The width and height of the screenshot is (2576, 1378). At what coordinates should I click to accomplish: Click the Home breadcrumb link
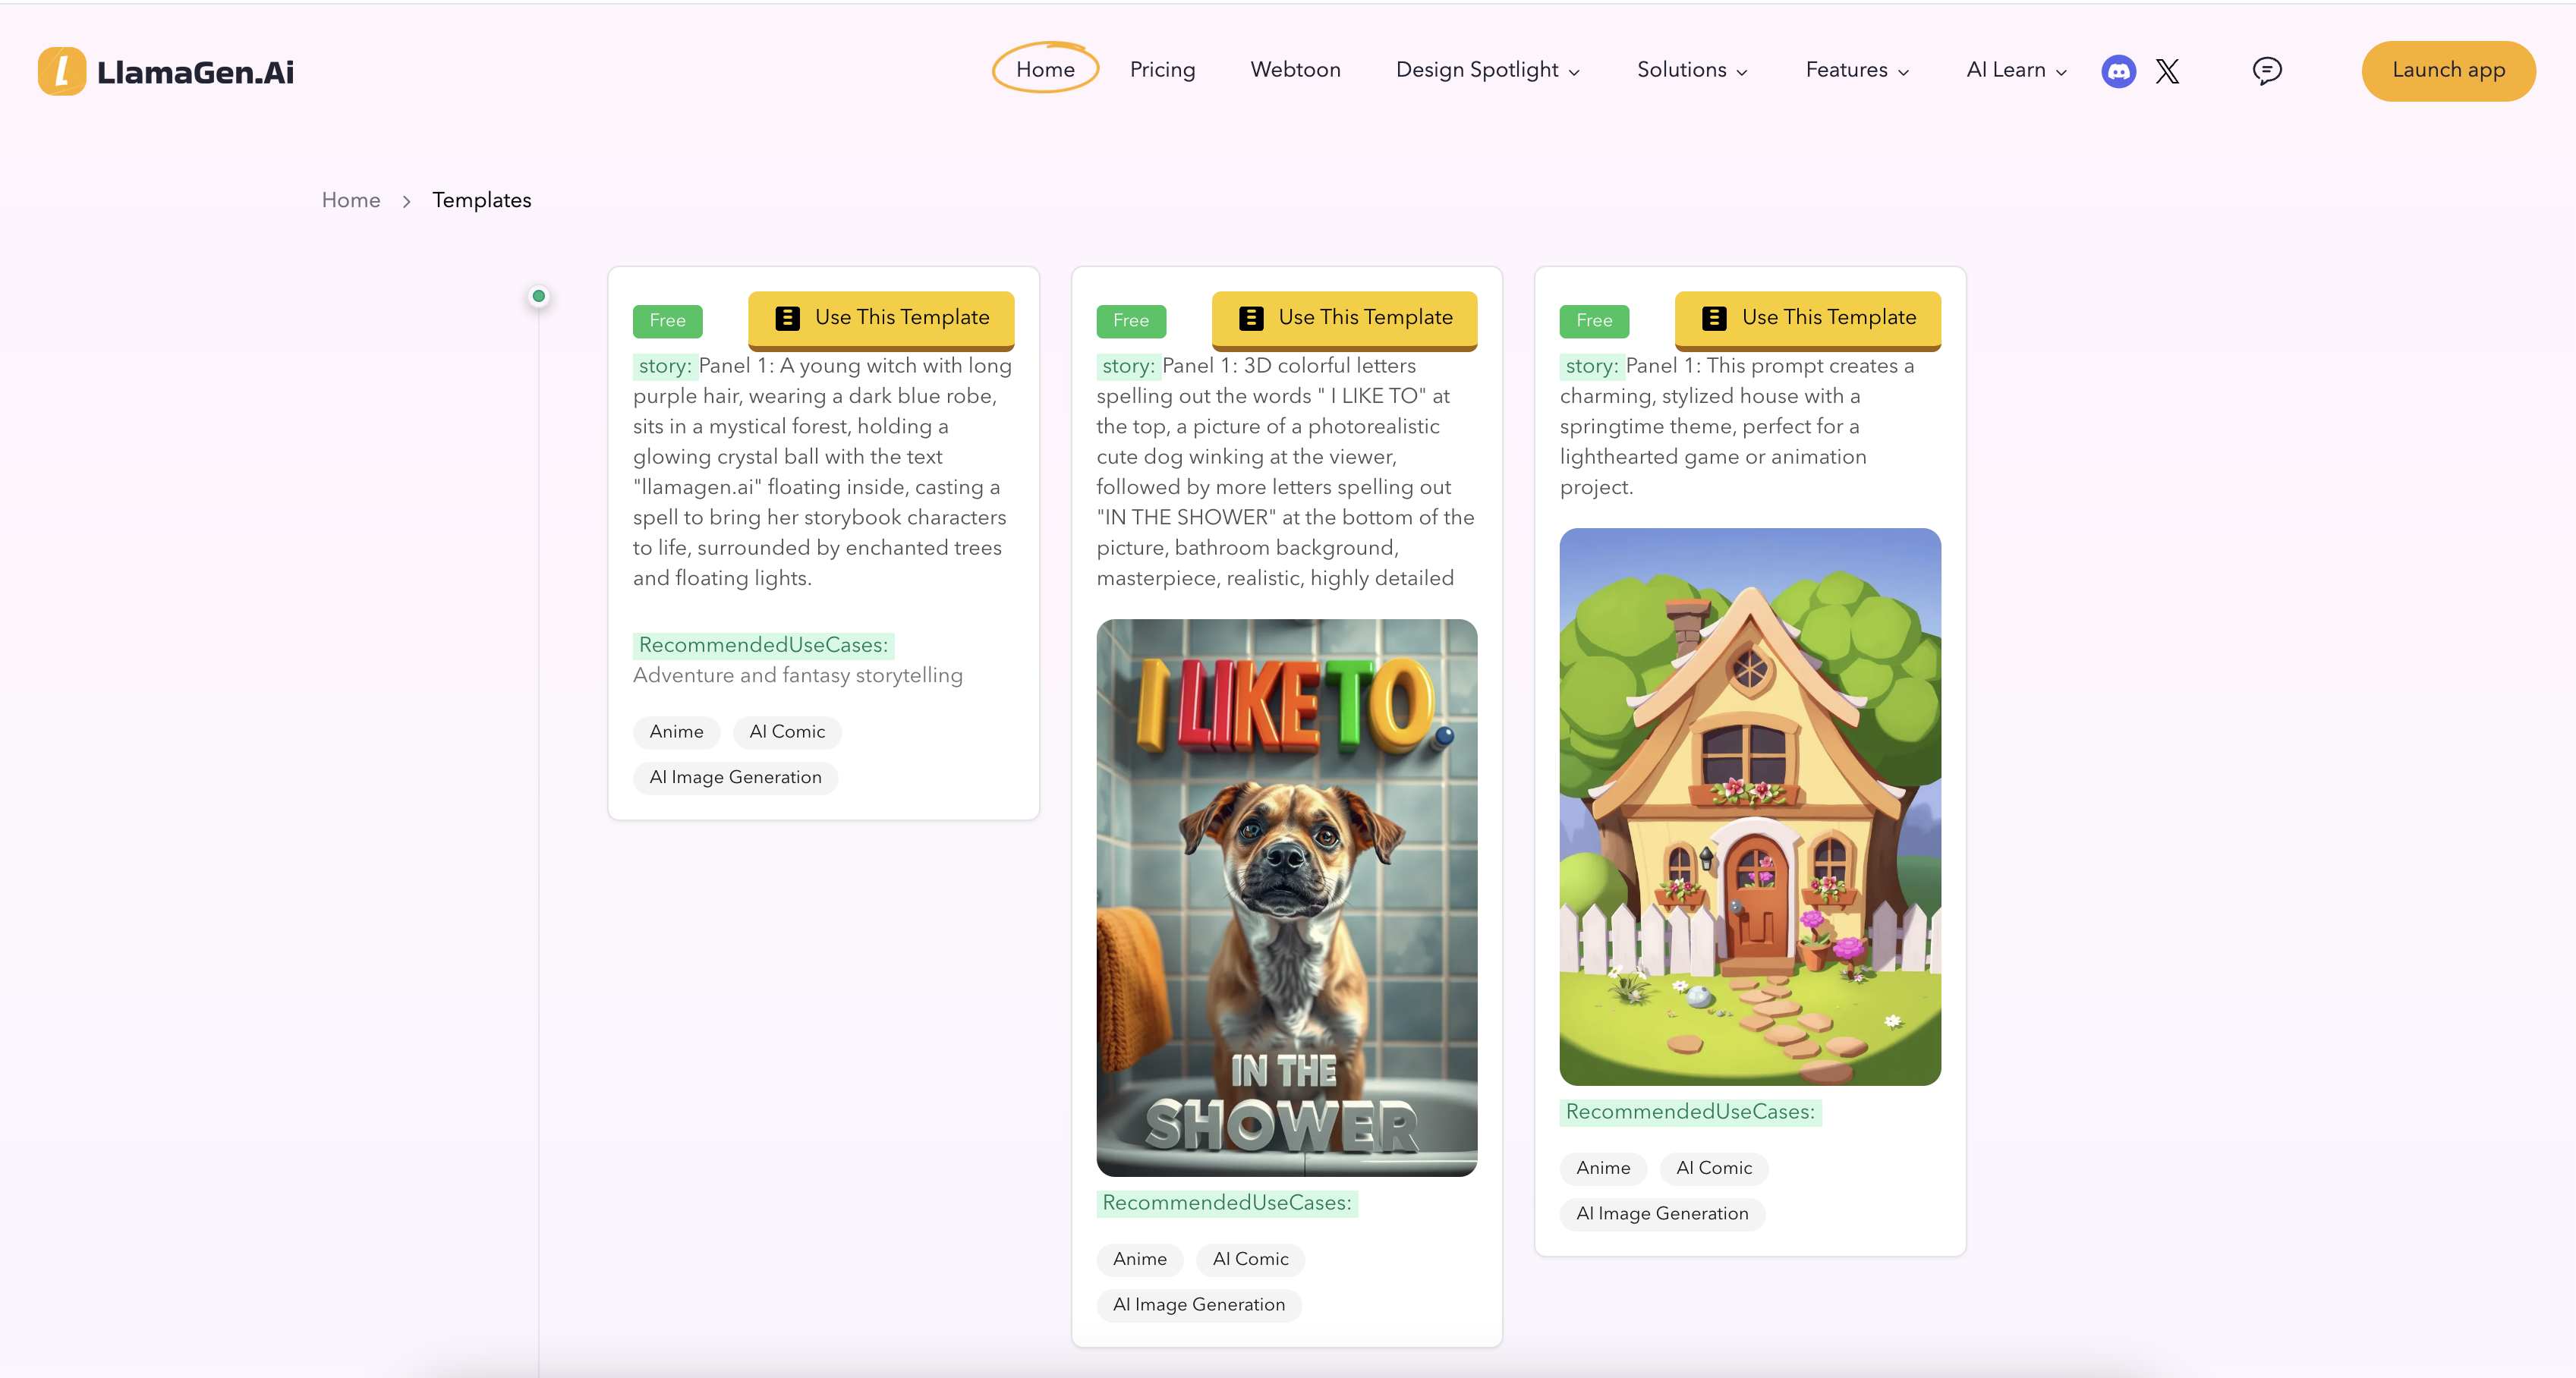coord(350,200)
